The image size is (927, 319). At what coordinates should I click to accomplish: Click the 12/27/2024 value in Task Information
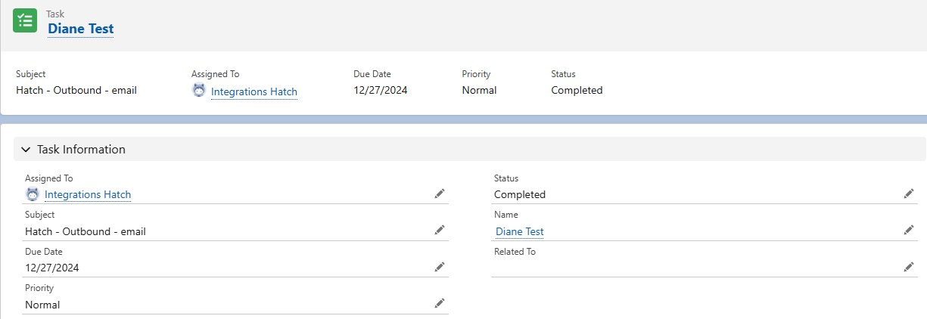click(x=52, y=268)
